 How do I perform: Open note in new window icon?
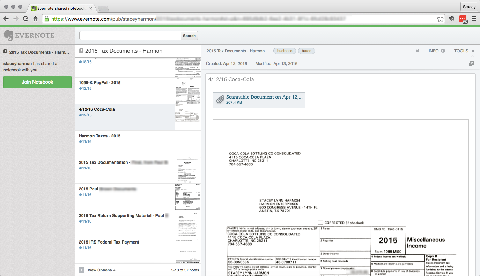point(472,64)
